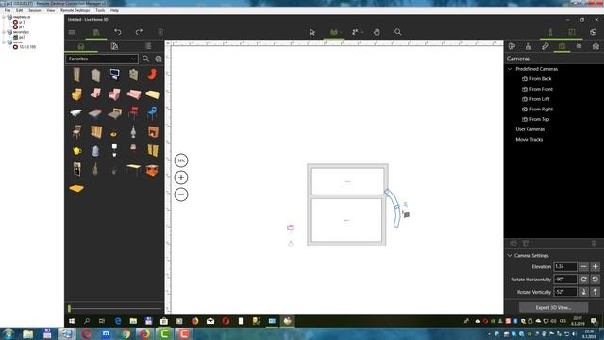Click the zoom in plus button on canvas
The image size is (604, 340).
(x=181, y=178)
